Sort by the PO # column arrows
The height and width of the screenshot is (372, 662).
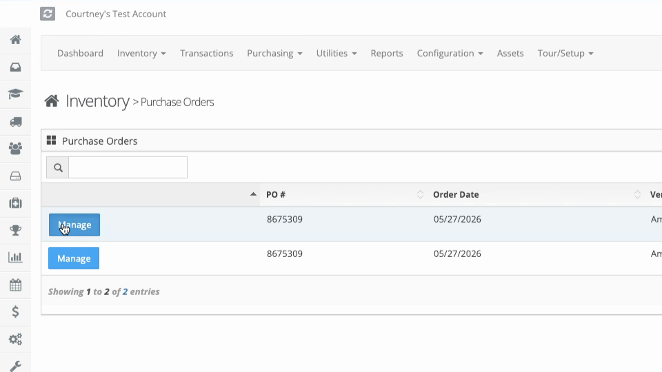420,194
